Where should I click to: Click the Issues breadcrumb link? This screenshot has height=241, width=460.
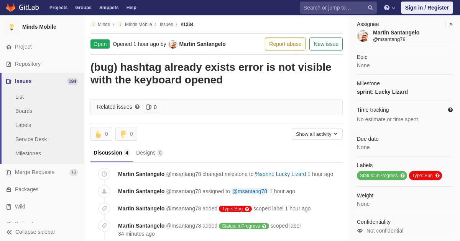tap(166, 24)
